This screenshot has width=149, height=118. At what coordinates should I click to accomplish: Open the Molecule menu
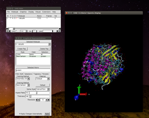15,12
